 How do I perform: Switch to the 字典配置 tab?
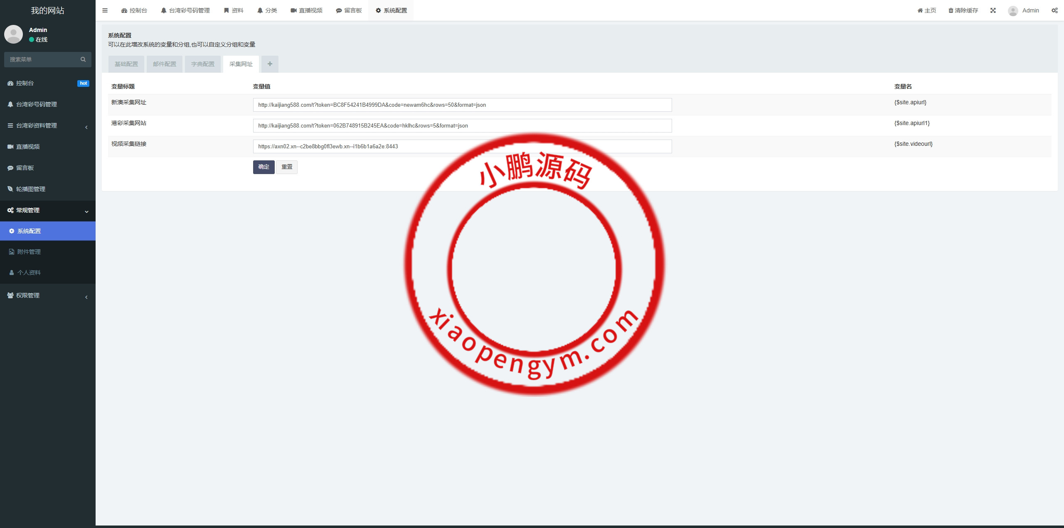(x=203, y=64)
